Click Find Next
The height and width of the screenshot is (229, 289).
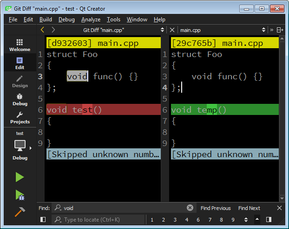249,208
